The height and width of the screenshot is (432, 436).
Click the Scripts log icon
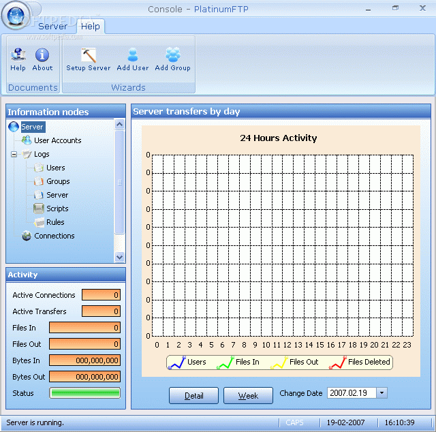pos(39,209)
